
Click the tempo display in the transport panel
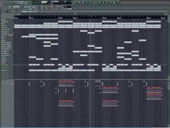click(x=27, y=7)
